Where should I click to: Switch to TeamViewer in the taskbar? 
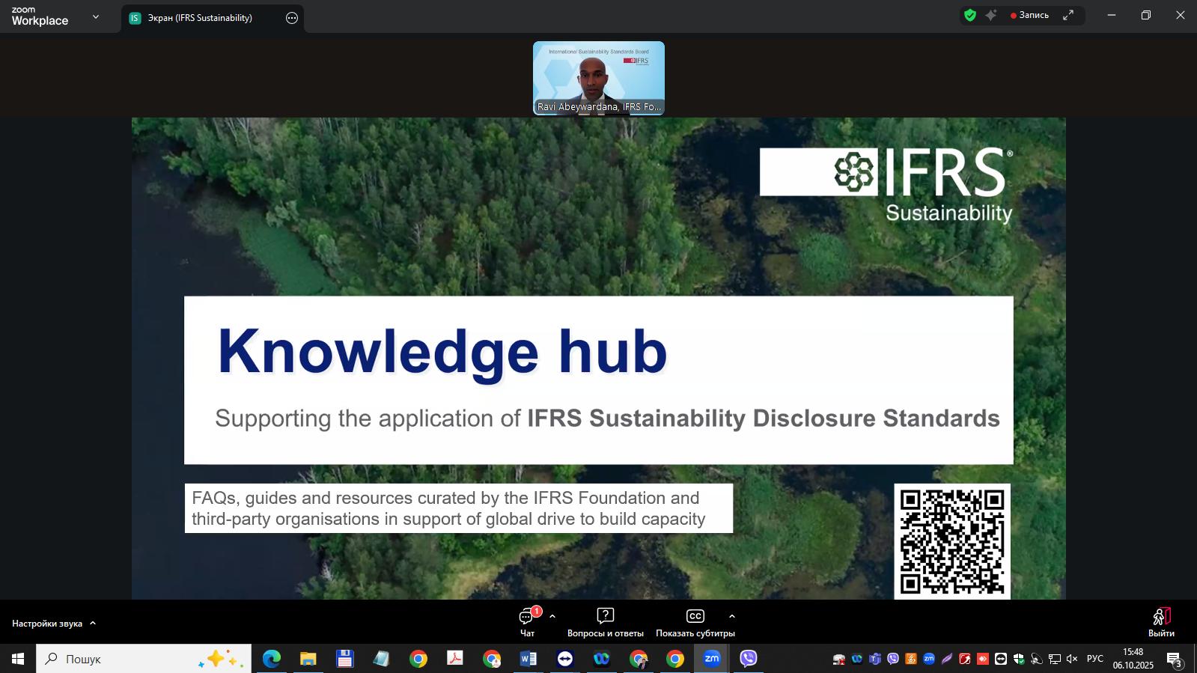coord(565,659)
